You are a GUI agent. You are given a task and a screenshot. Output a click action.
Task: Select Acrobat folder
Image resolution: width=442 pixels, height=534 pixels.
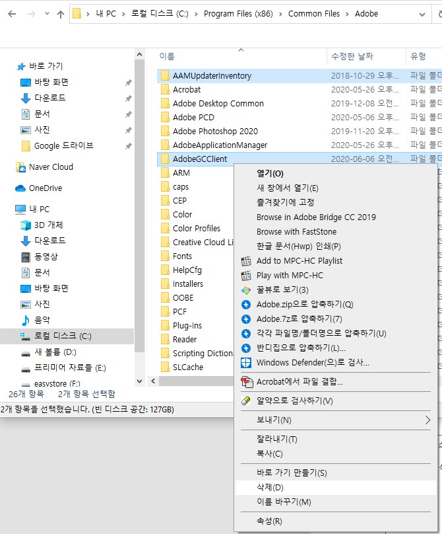[186, 90]
